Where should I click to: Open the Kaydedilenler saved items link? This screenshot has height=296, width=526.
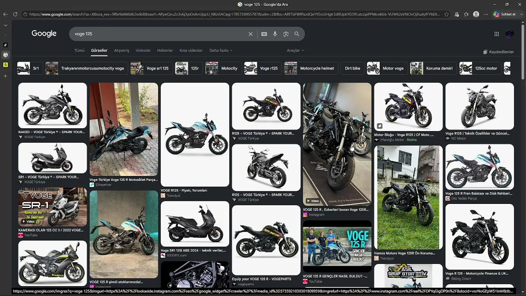[498, 52]
